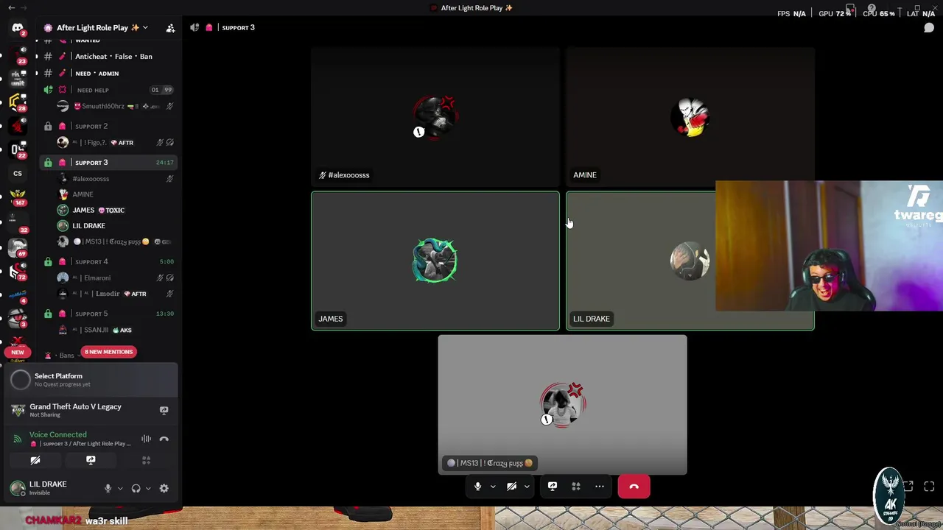The height and width of the screenshot is (530, 943).
Task: Stream Grand Theft Auto V screen icon
Action: pos(164,410)
